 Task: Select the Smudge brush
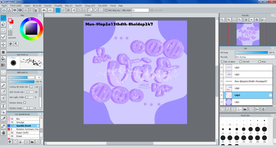click(23, 122)
